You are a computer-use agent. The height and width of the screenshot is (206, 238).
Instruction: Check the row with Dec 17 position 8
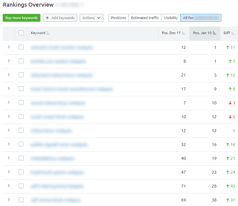click(x=21, y=61)
